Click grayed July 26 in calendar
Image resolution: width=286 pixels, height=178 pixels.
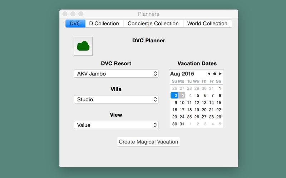[x=174, y=88]
